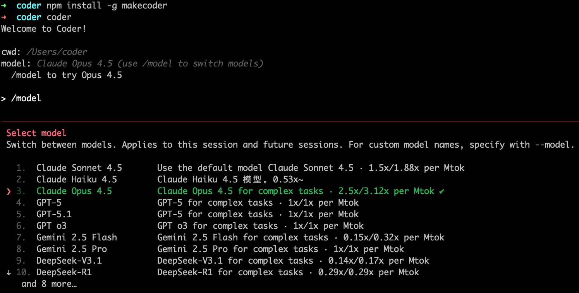Viewport: 579px width, 293px height.
Task: Pick Gemini 2.5 Pro from the list
Action: point(71,249)
